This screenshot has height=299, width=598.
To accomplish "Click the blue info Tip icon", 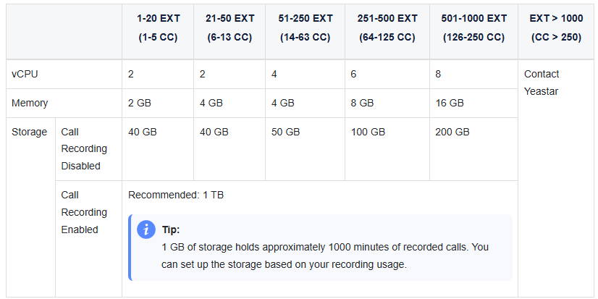I will click(146, 229).
